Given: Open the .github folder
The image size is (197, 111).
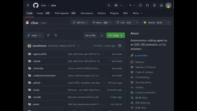Looking at the screenshot, I should 37,83.
